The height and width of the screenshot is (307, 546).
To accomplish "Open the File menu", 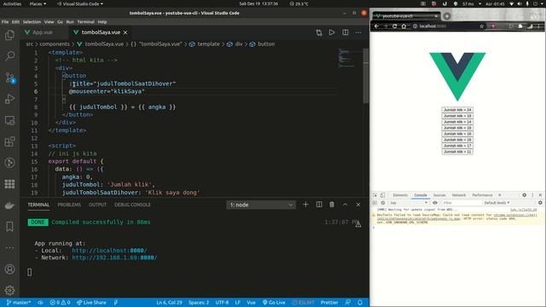I will click(5, 21).
